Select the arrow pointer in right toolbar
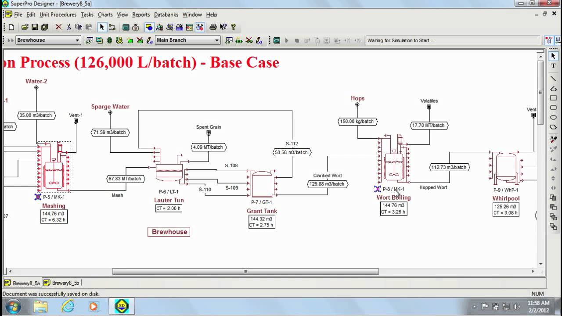 click(x=553, y=56)
